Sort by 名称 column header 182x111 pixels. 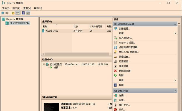point(57,26)
